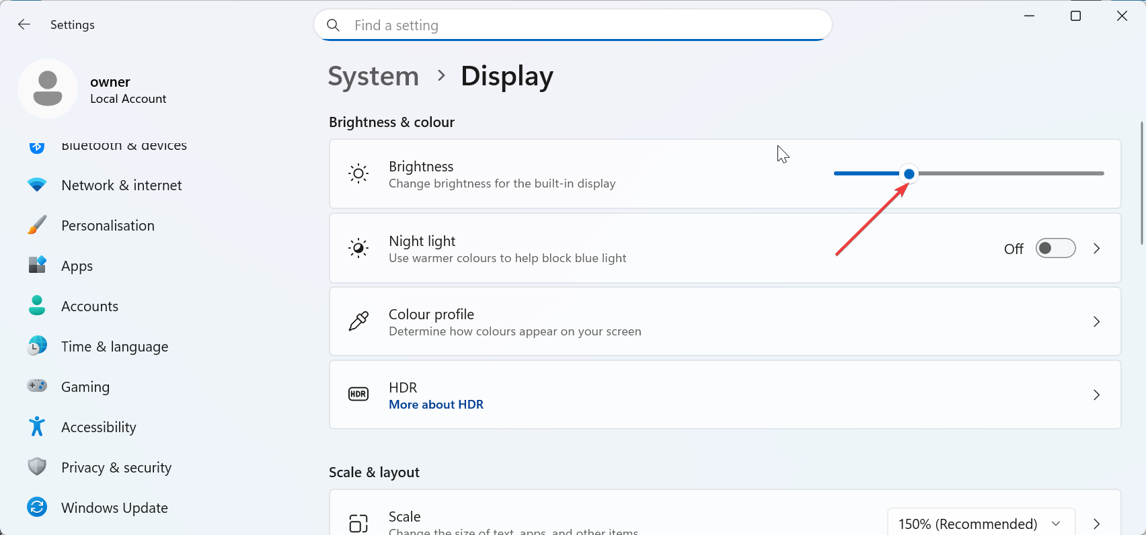Navigate to System in the breadcrumb
Image resolution: width=1146 pixels, height=535 pixels.
373,77
